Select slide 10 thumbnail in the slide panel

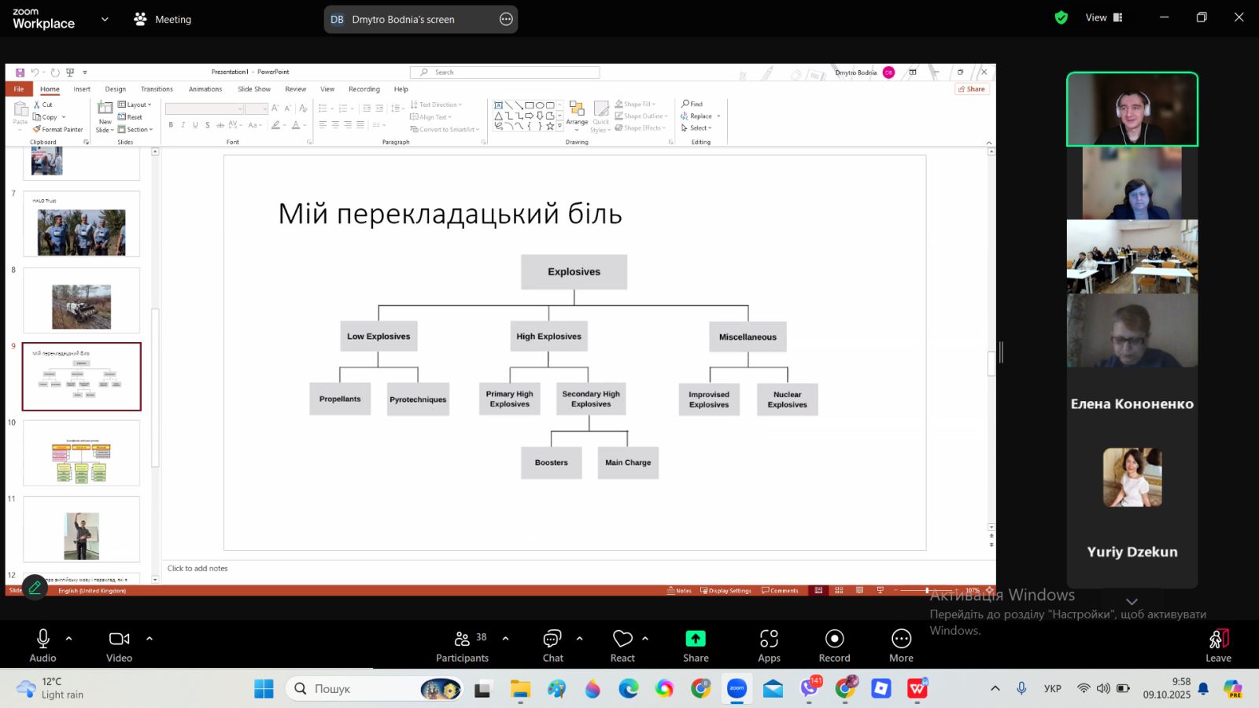pos(81,453)
